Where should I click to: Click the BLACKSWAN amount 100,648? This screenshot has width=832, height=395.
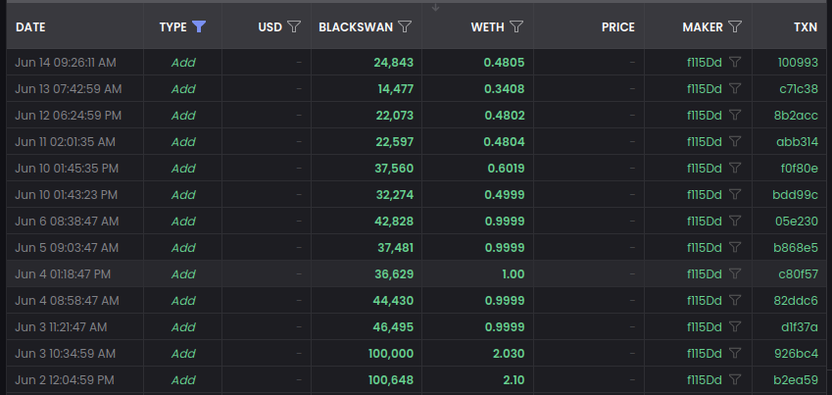coord(391,380)
